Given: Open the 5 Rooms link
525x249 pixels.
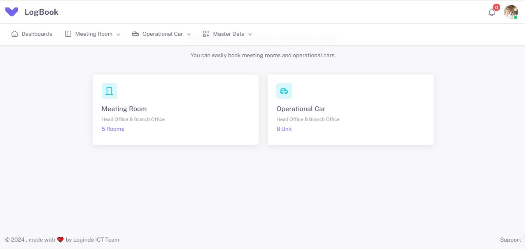Looking at the screenshot, I should (112, 129).
